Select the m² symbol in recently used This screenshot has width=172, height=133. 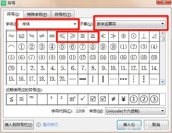[x=73, y=99]
